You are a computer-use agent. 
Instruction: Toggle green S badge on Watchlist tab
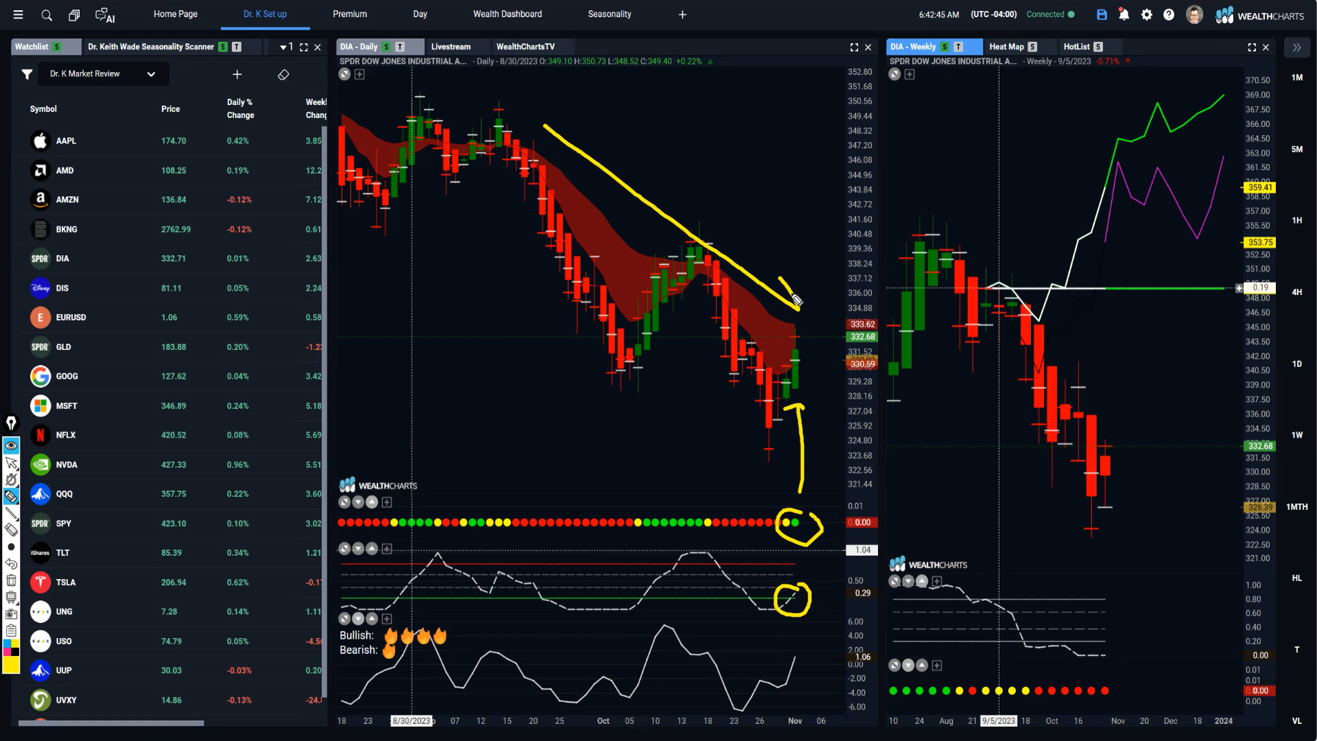pyautogui.click(x=57, y=47)
